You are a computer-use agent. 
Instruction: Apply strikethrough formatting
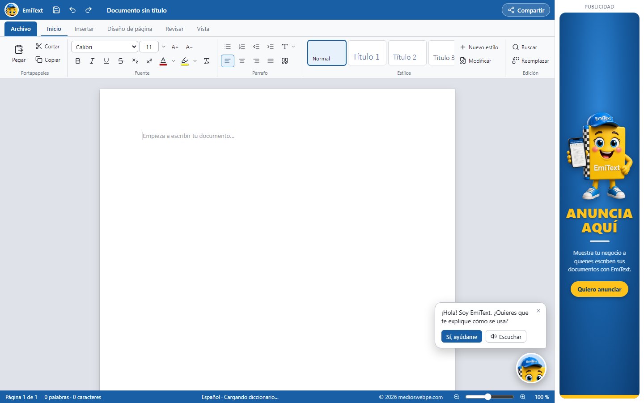point(121,61)
